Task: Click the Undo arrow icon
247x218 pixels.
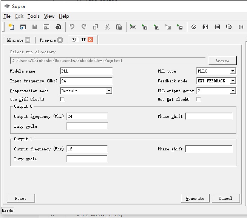Action: point(72,27)
